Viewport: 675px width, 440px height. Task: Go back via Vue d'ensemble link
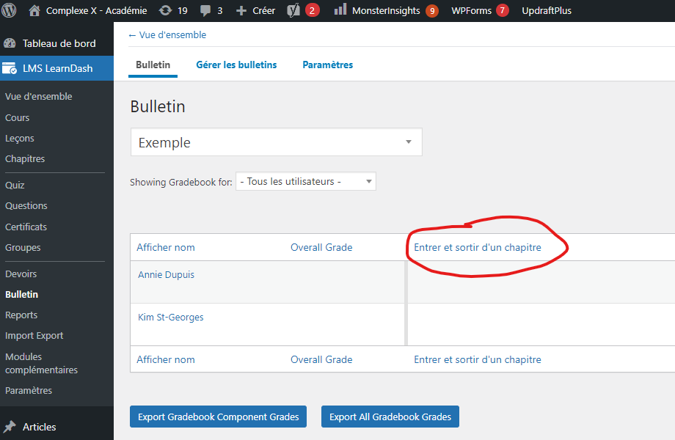167,34
